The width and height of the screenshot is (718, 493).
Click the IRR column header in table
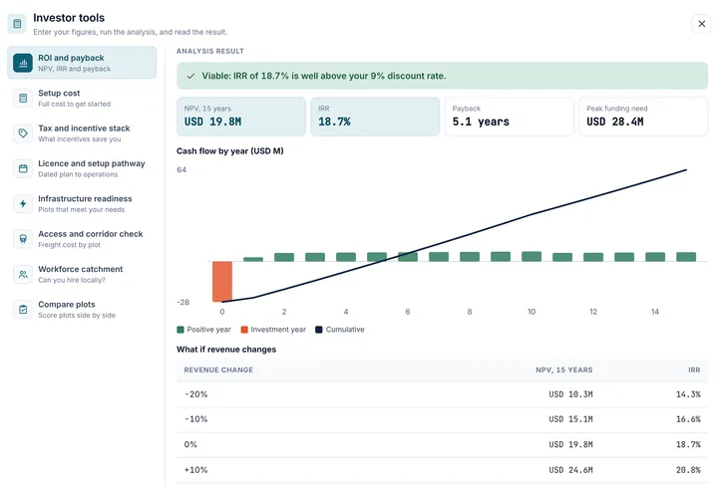[694, 370]
